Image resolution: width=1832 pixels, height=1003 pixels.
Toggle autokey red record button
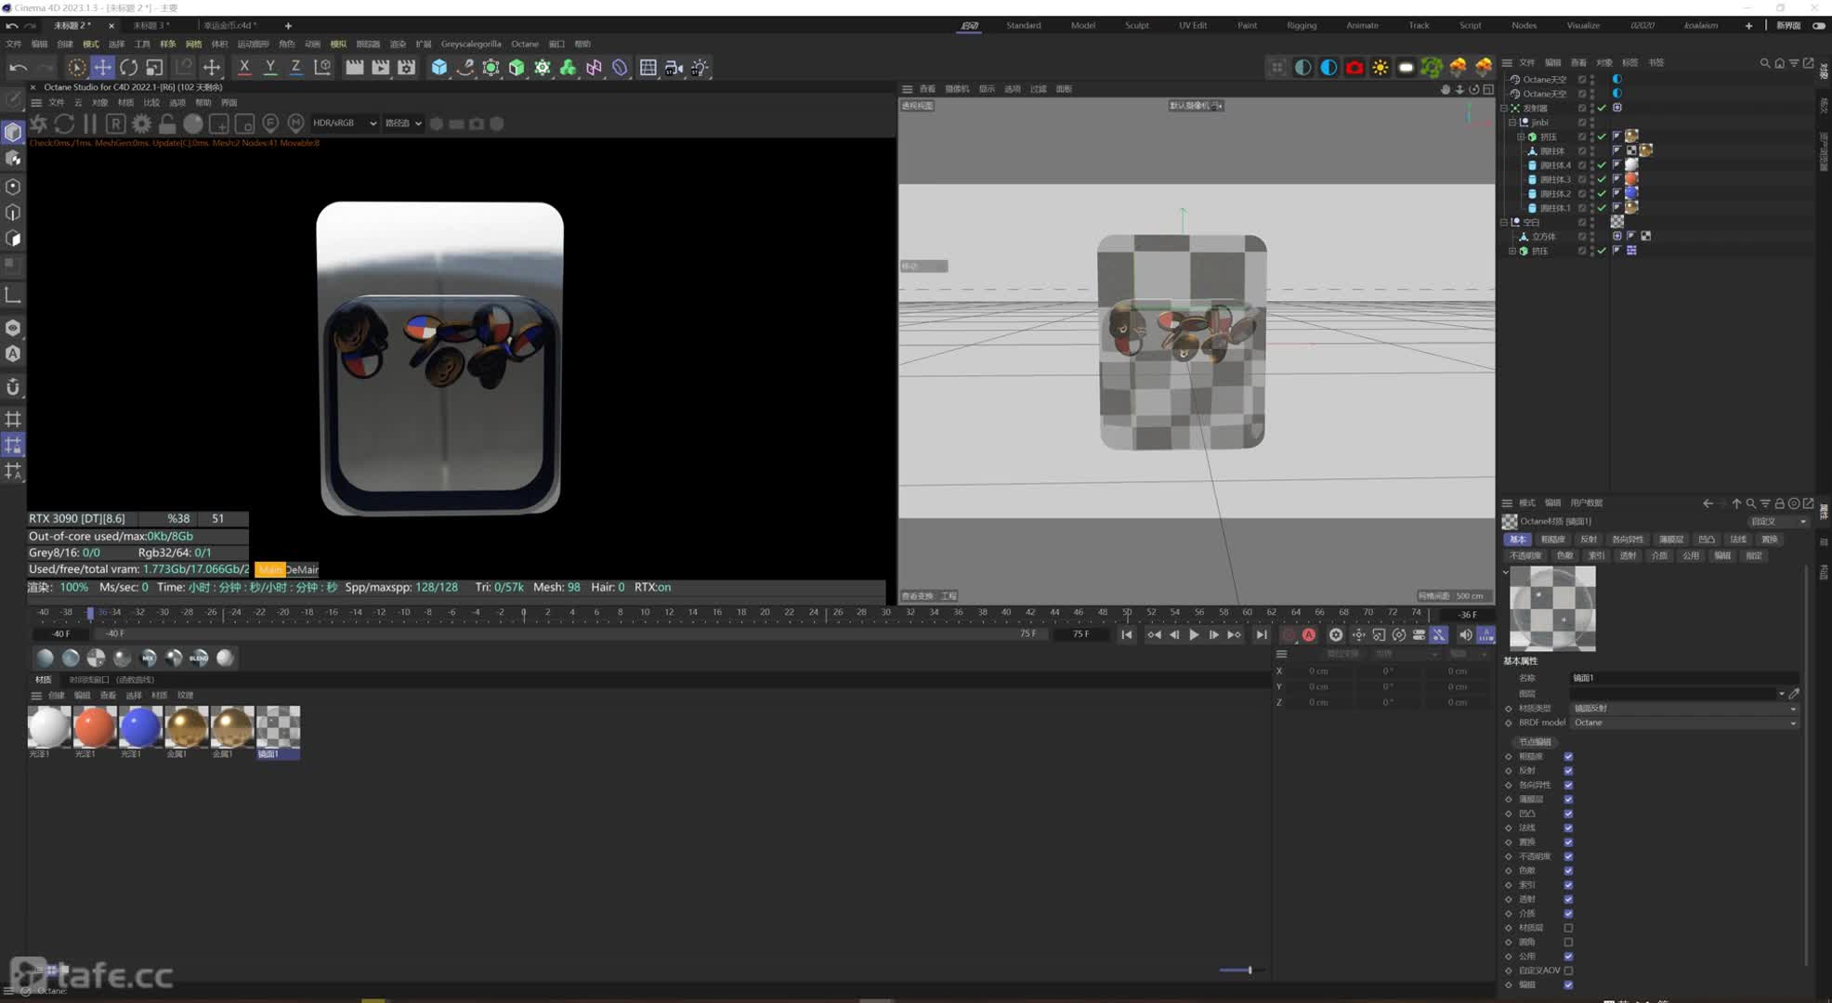[x=1309, y=634]
